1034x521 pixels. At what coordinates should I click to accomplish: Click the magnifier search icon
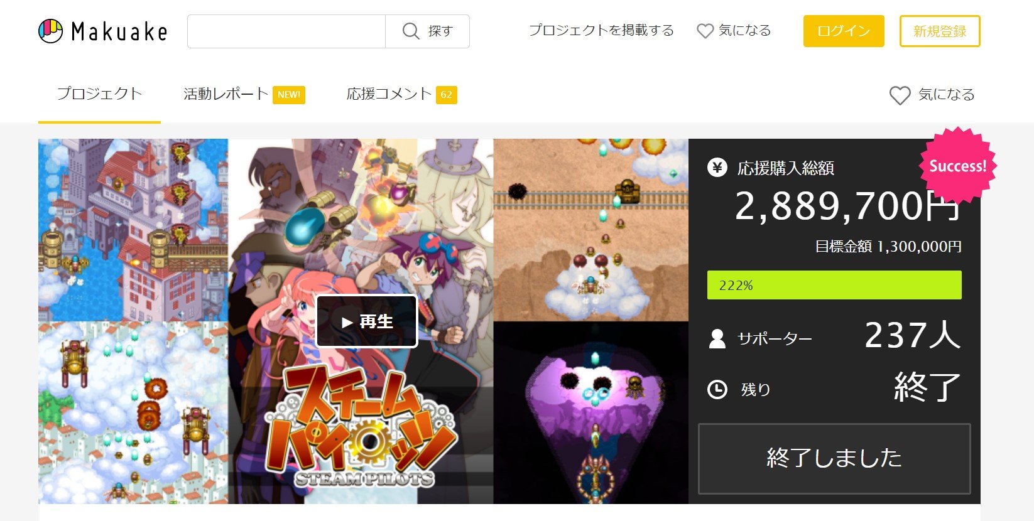pos(411,31)
